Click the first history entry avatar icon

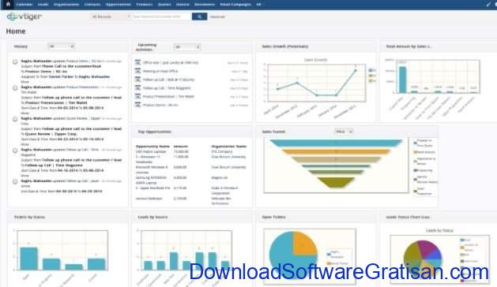pyautogui.click(x=15, y=61)
